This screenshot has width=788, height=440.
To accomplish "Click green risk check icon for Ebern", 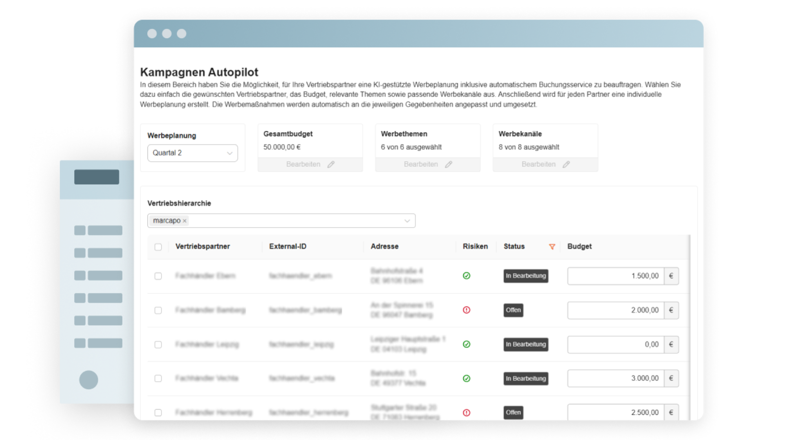I will [467, 276].
